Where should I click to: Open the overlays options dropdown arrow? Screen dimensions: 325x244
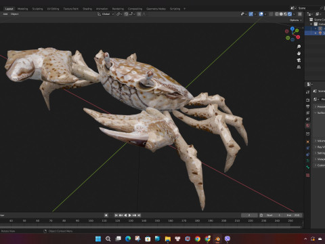(265, 14)
